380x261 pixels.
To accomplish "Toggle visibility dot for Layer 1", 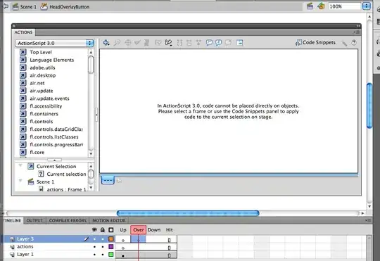I will 95,255.
